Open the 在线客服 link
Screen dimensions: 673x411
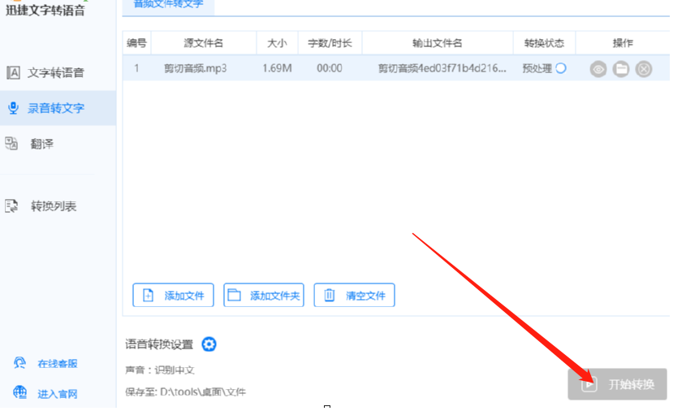click(x=58, y=364)
